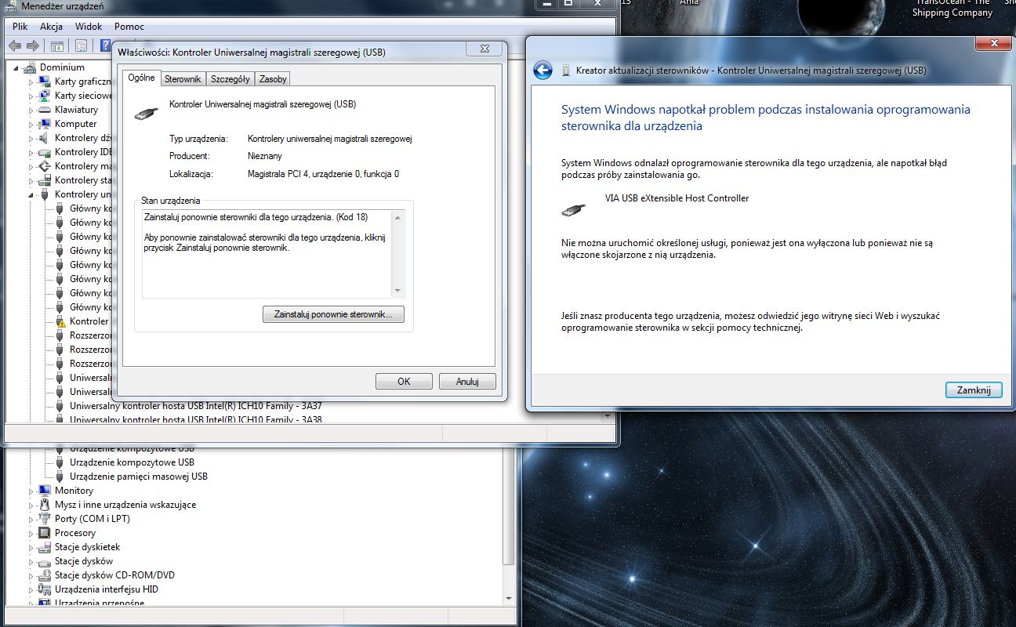
Task: Click the Kontrolery IDE category icon
Action: pyautogui.click(x=45, y=152)
